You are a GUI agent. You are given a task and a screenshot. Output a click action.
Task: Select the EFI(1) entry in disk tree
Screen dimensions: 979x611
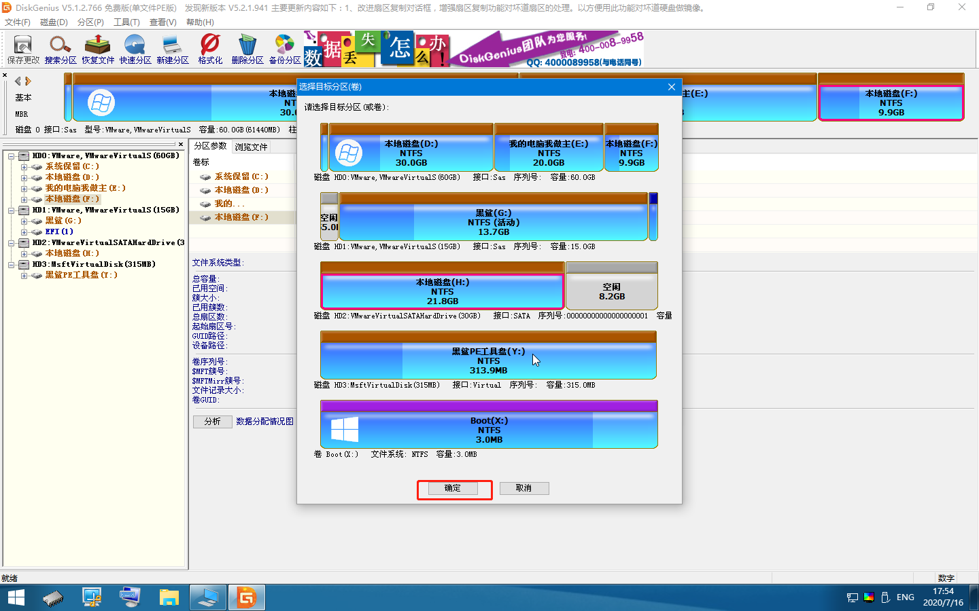point(59,232)
